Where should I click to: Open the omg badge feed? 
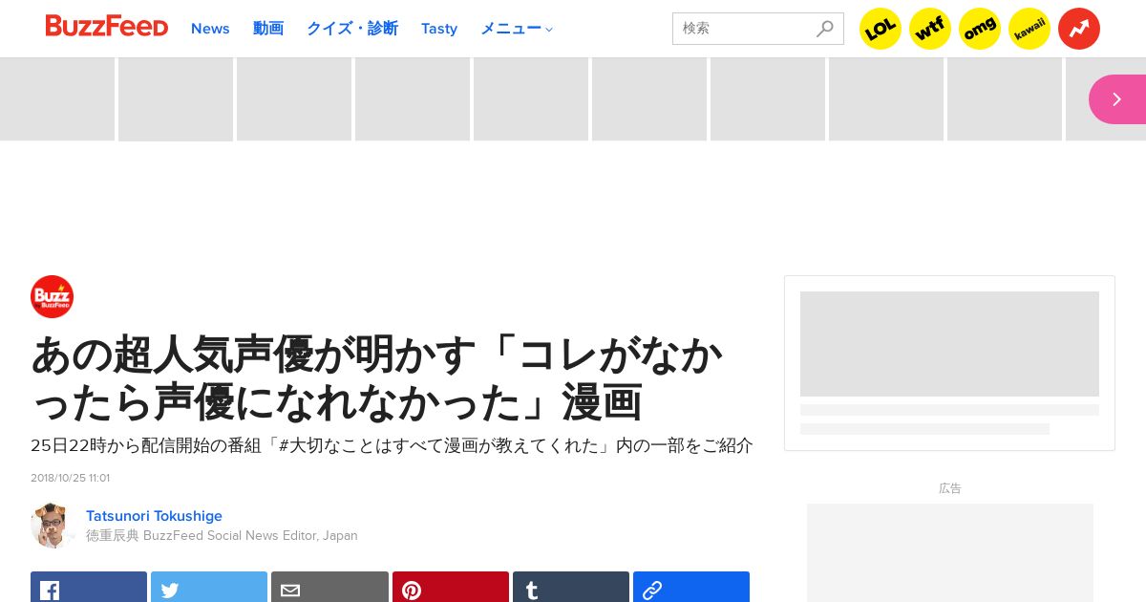coord(980,29)
